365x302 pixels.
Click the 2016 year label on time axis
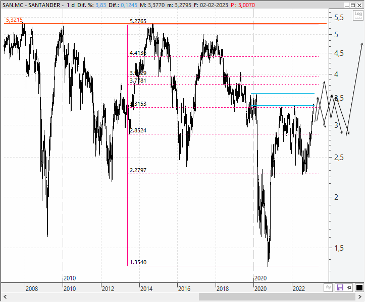[x=184, y=289]
